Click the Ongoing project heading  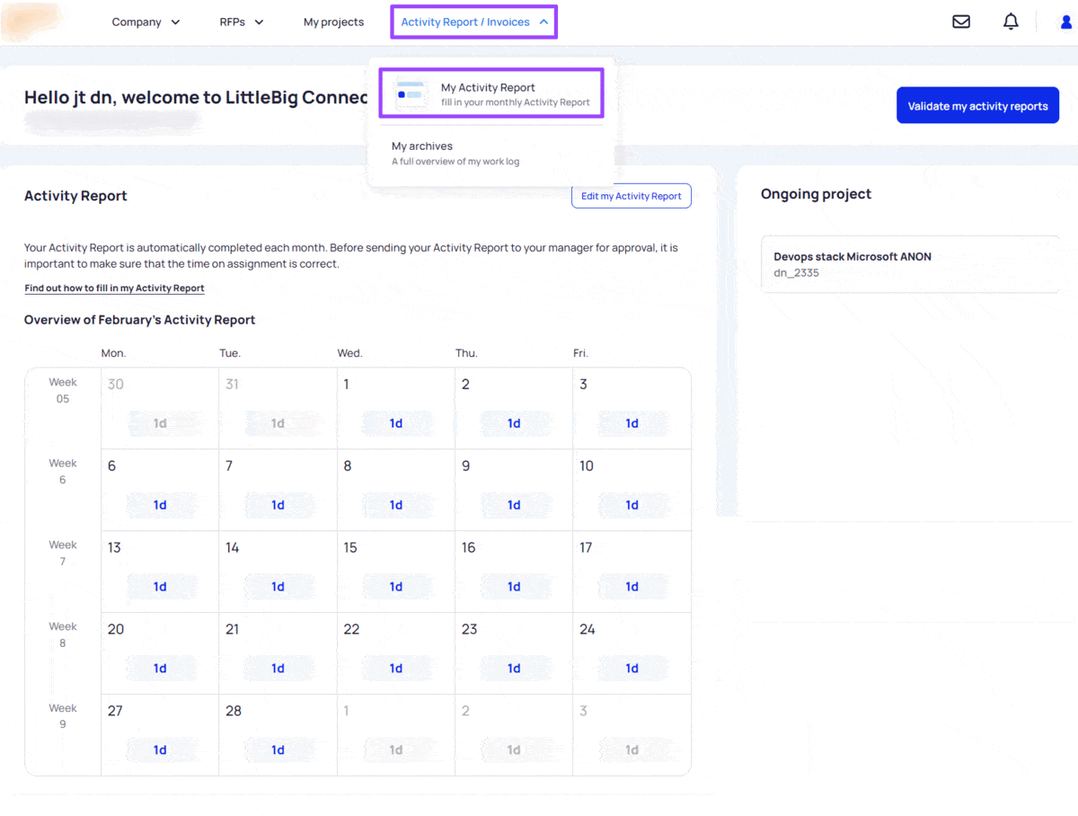coord(816,194)
